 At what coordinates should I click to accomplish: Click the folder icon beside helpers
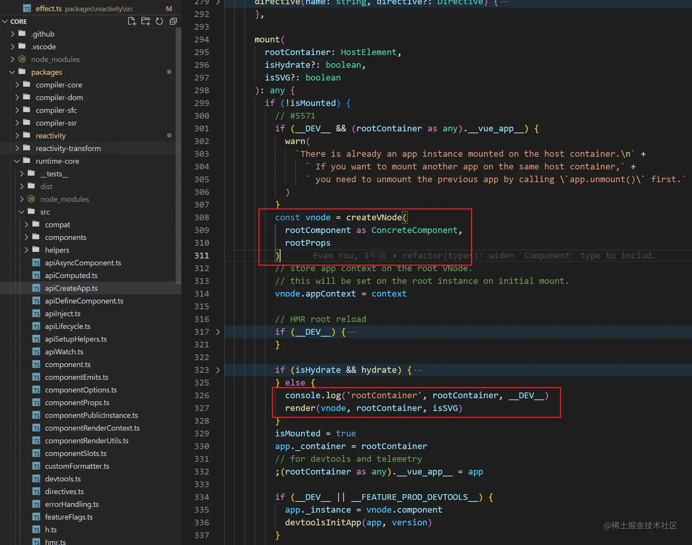36,249
